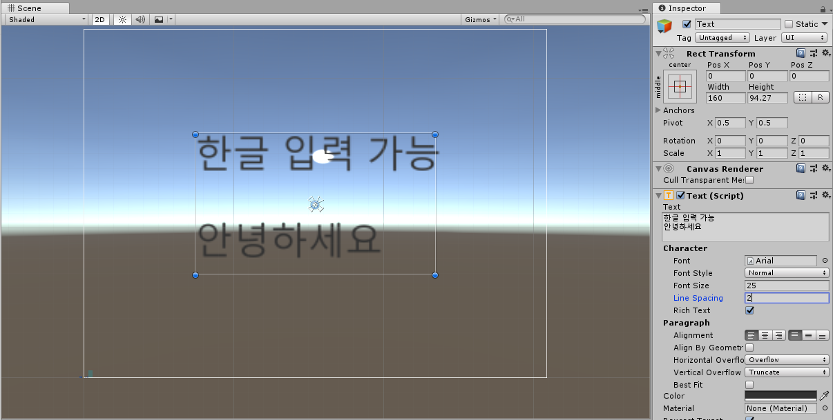Set vertical alignment to bottom

[x=822, y=335]
